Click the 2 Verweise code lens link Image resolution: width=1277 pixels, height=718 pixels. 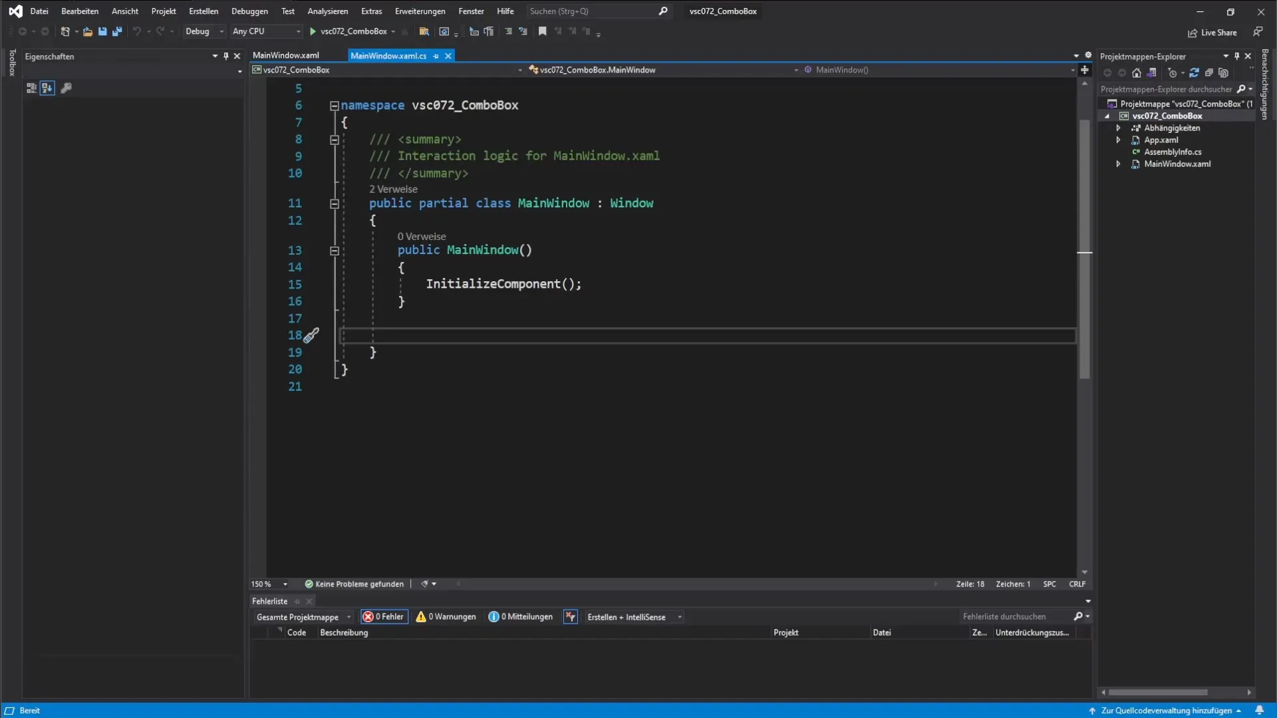point(393,189)
